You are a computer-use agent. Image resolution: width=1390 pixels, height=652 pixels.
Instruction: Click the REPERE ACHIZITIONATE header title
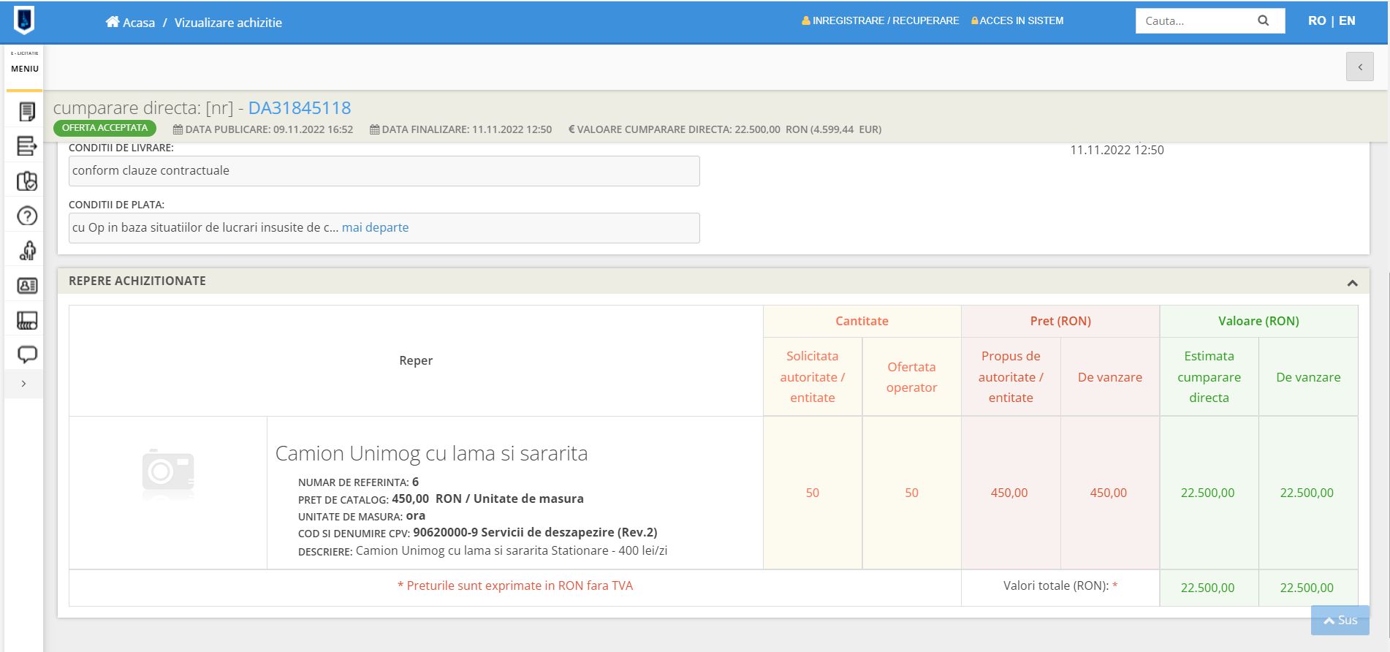pos(137,281)
